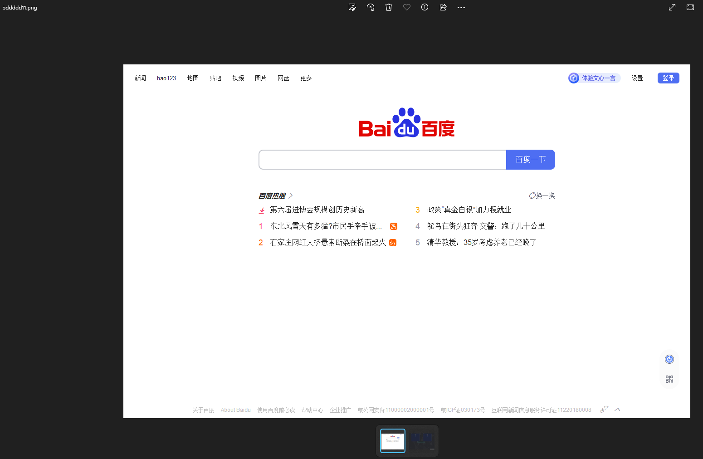
Task: Open headline 政策"真金白银"加力稳就业
Action: point(469,210)
